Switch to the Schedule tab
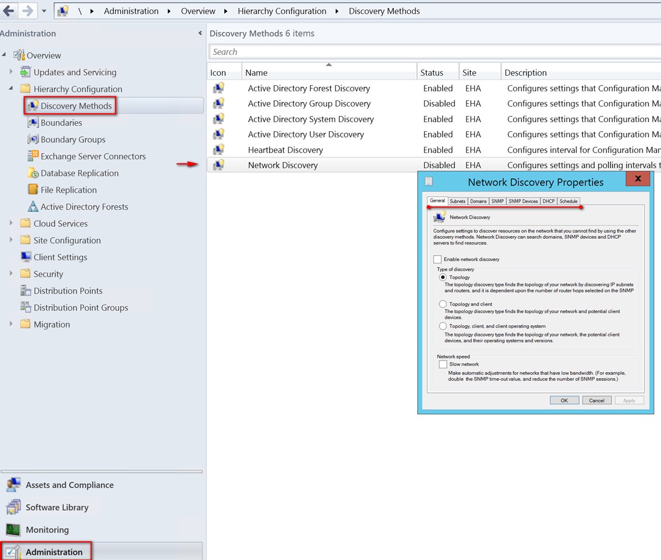The height and width of the screenshot is (560, 661). (568, 201)
